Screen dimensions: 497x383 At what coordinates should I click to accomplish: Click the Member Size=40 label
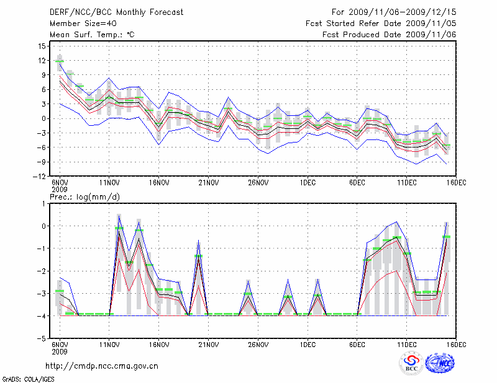point(79,24)
